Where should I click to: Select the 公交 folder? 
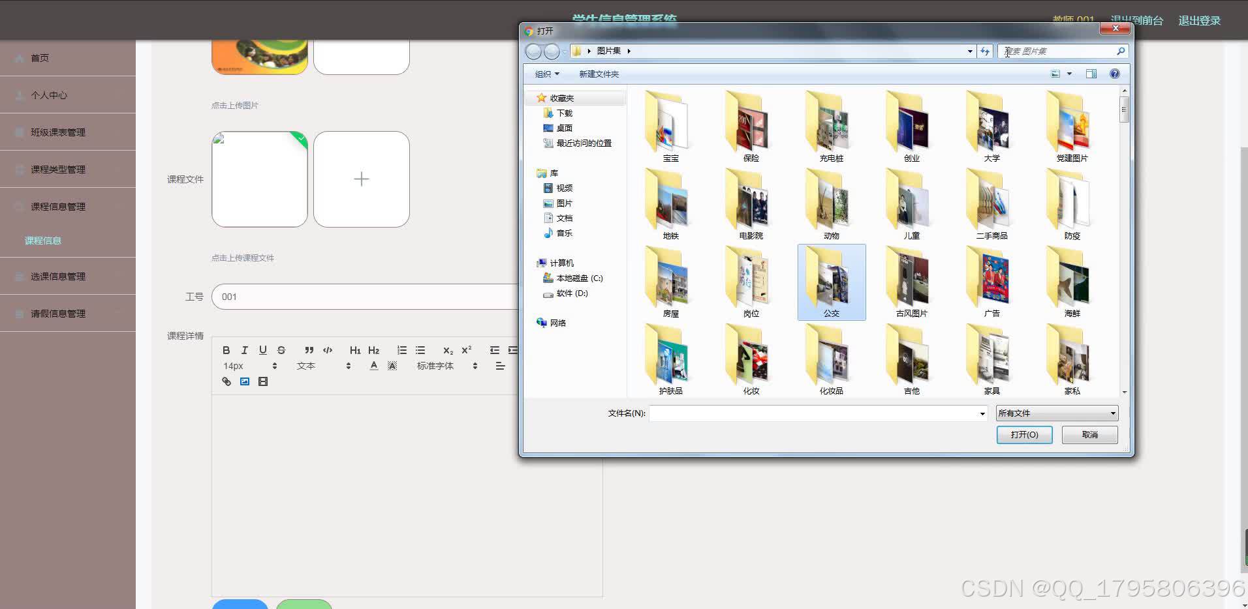coord(832,282)
